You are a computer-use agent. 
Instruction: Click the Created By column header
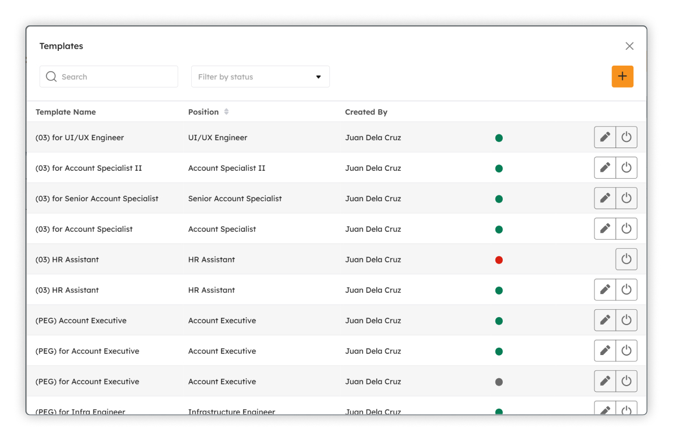tap(366, 112)
